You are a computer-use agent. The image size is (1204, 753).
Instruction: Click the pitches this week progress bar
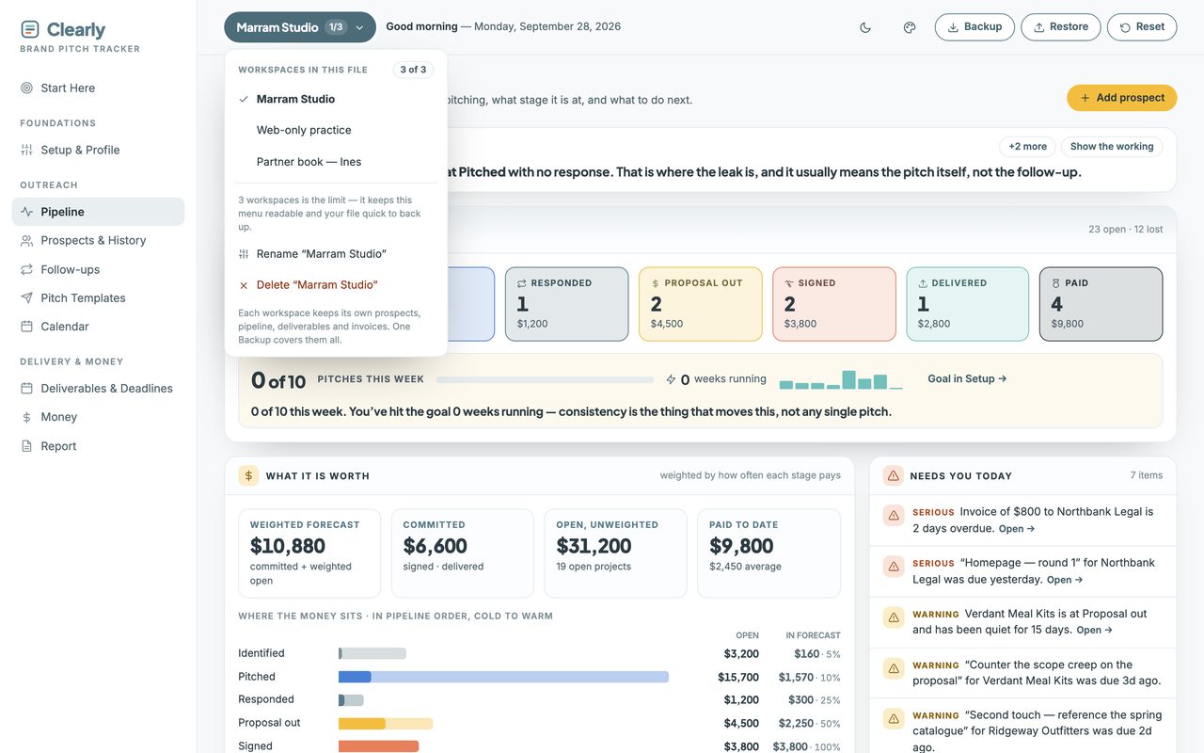pos(545,380)
